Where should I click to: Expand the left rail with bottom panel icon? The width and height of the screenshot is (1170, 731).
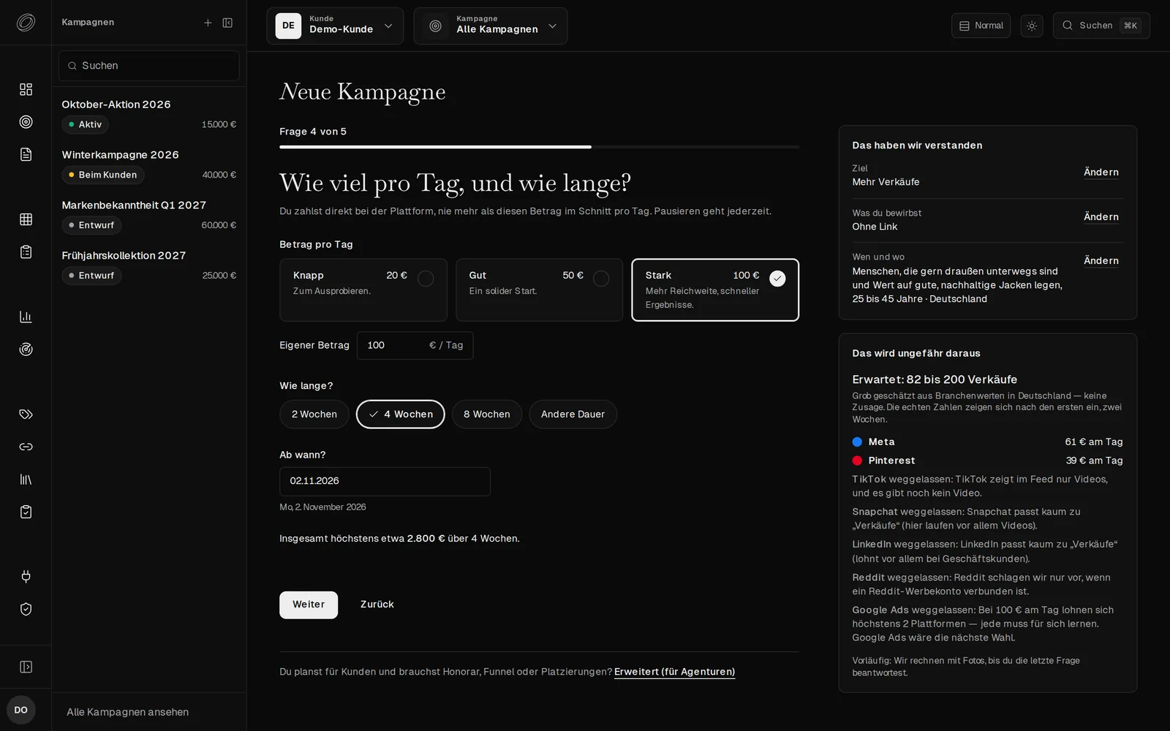pyautogui.click(x=26, y=667)
